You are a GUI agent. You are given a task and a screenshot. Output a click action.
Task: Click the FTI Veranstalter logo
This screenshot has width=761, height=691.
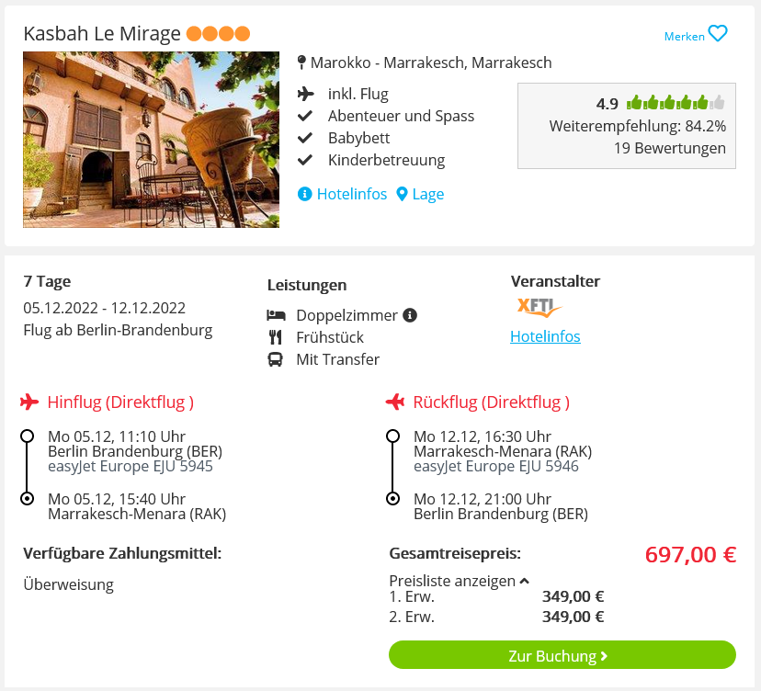[x=540, y=308]
